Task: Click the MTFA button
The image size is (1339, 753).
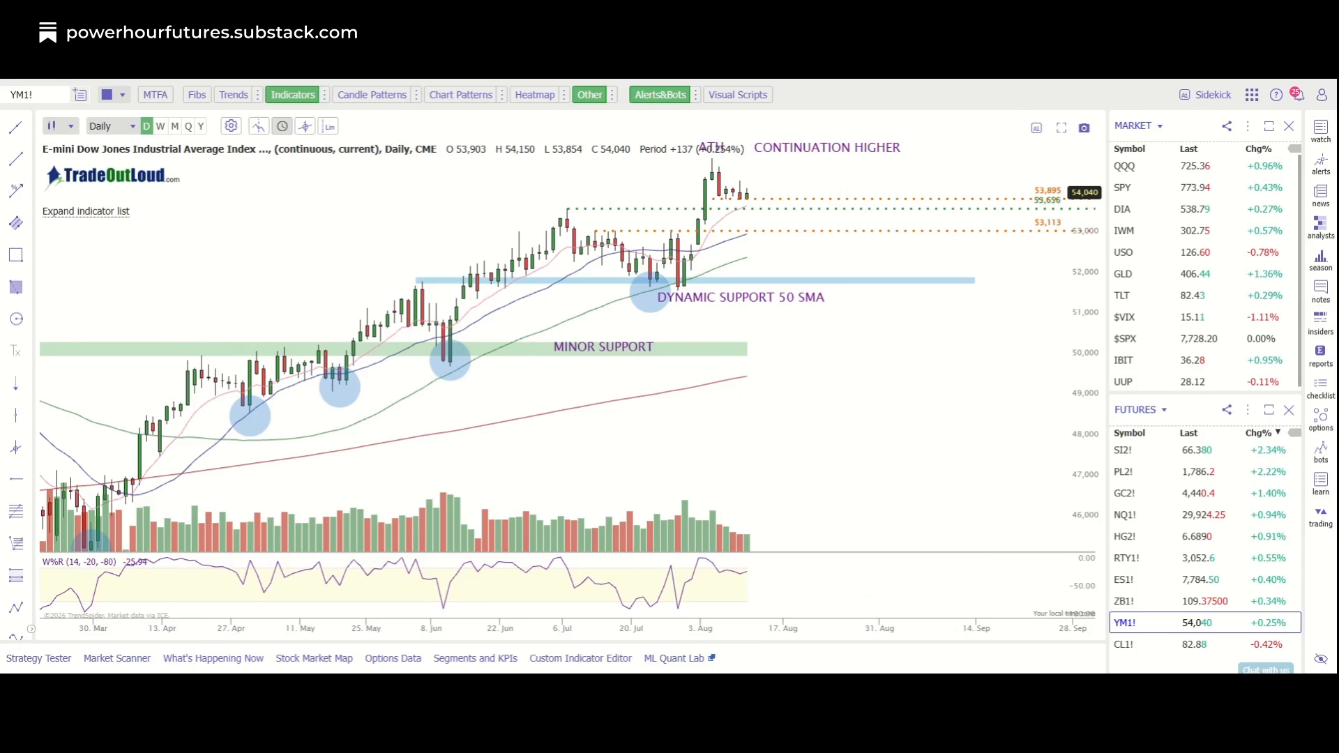Action: (156, 95)
